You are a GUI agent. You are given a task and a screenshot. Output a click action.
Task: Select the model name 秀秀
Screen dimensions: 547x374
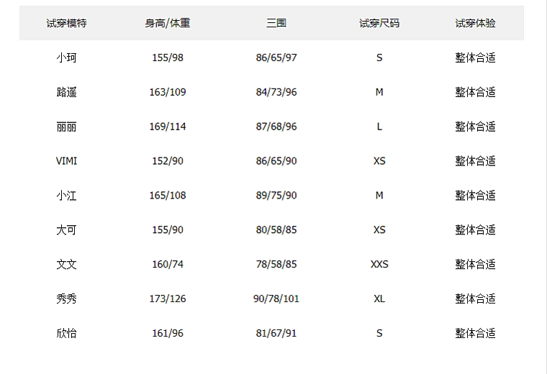click(66, 298)
